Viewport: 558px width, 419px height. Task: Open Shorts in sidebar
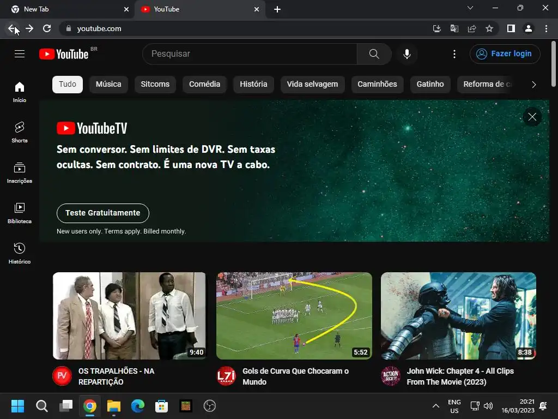tap(20, 132)
